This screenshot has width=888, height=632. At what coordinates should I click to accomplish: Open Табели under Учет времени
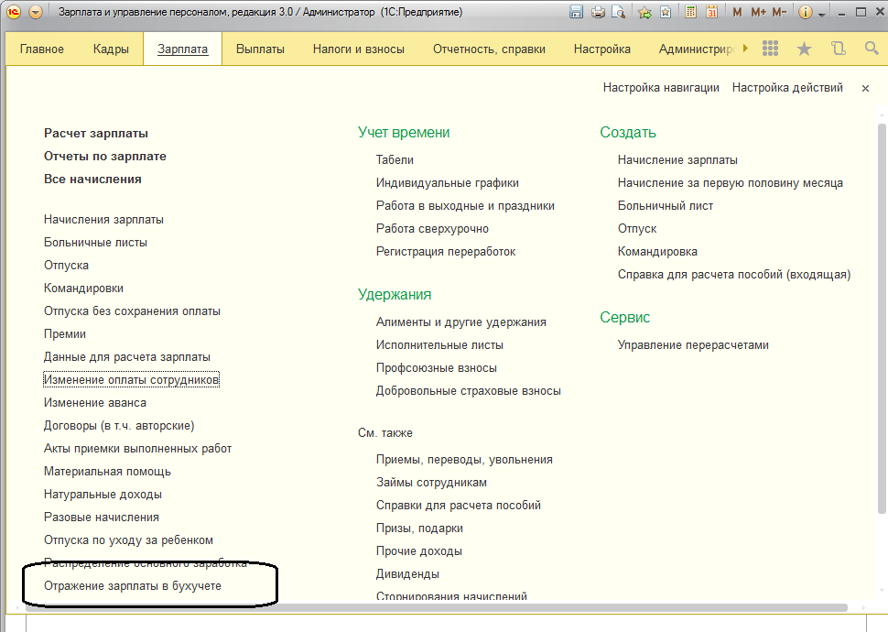(395, 160)
